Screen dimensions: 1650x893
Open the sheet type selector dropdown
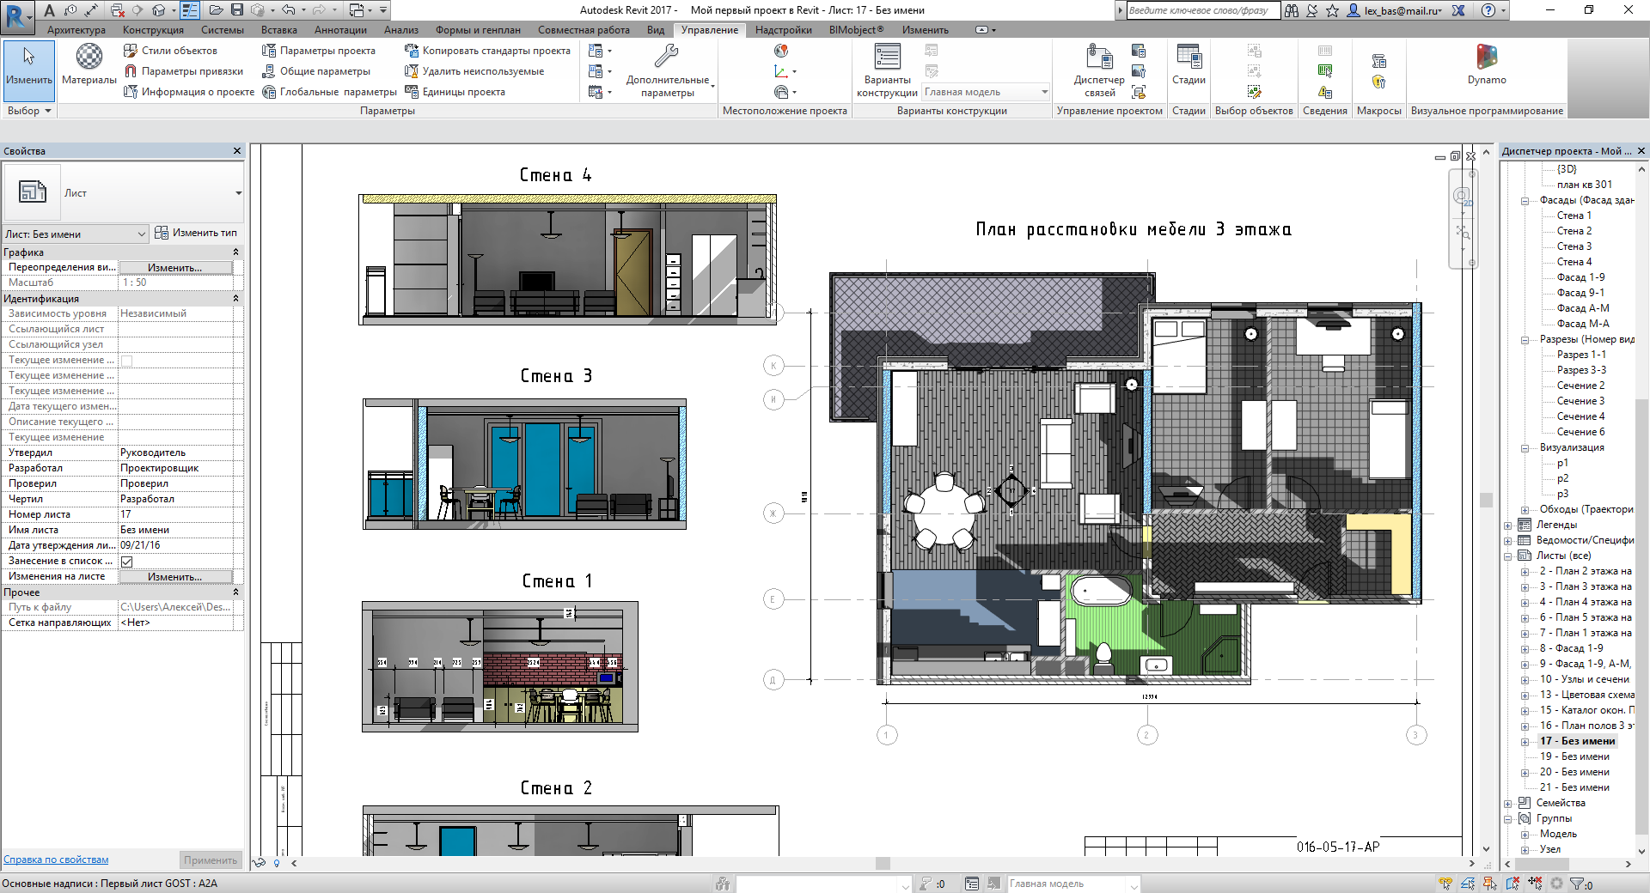tap(238, 193)
